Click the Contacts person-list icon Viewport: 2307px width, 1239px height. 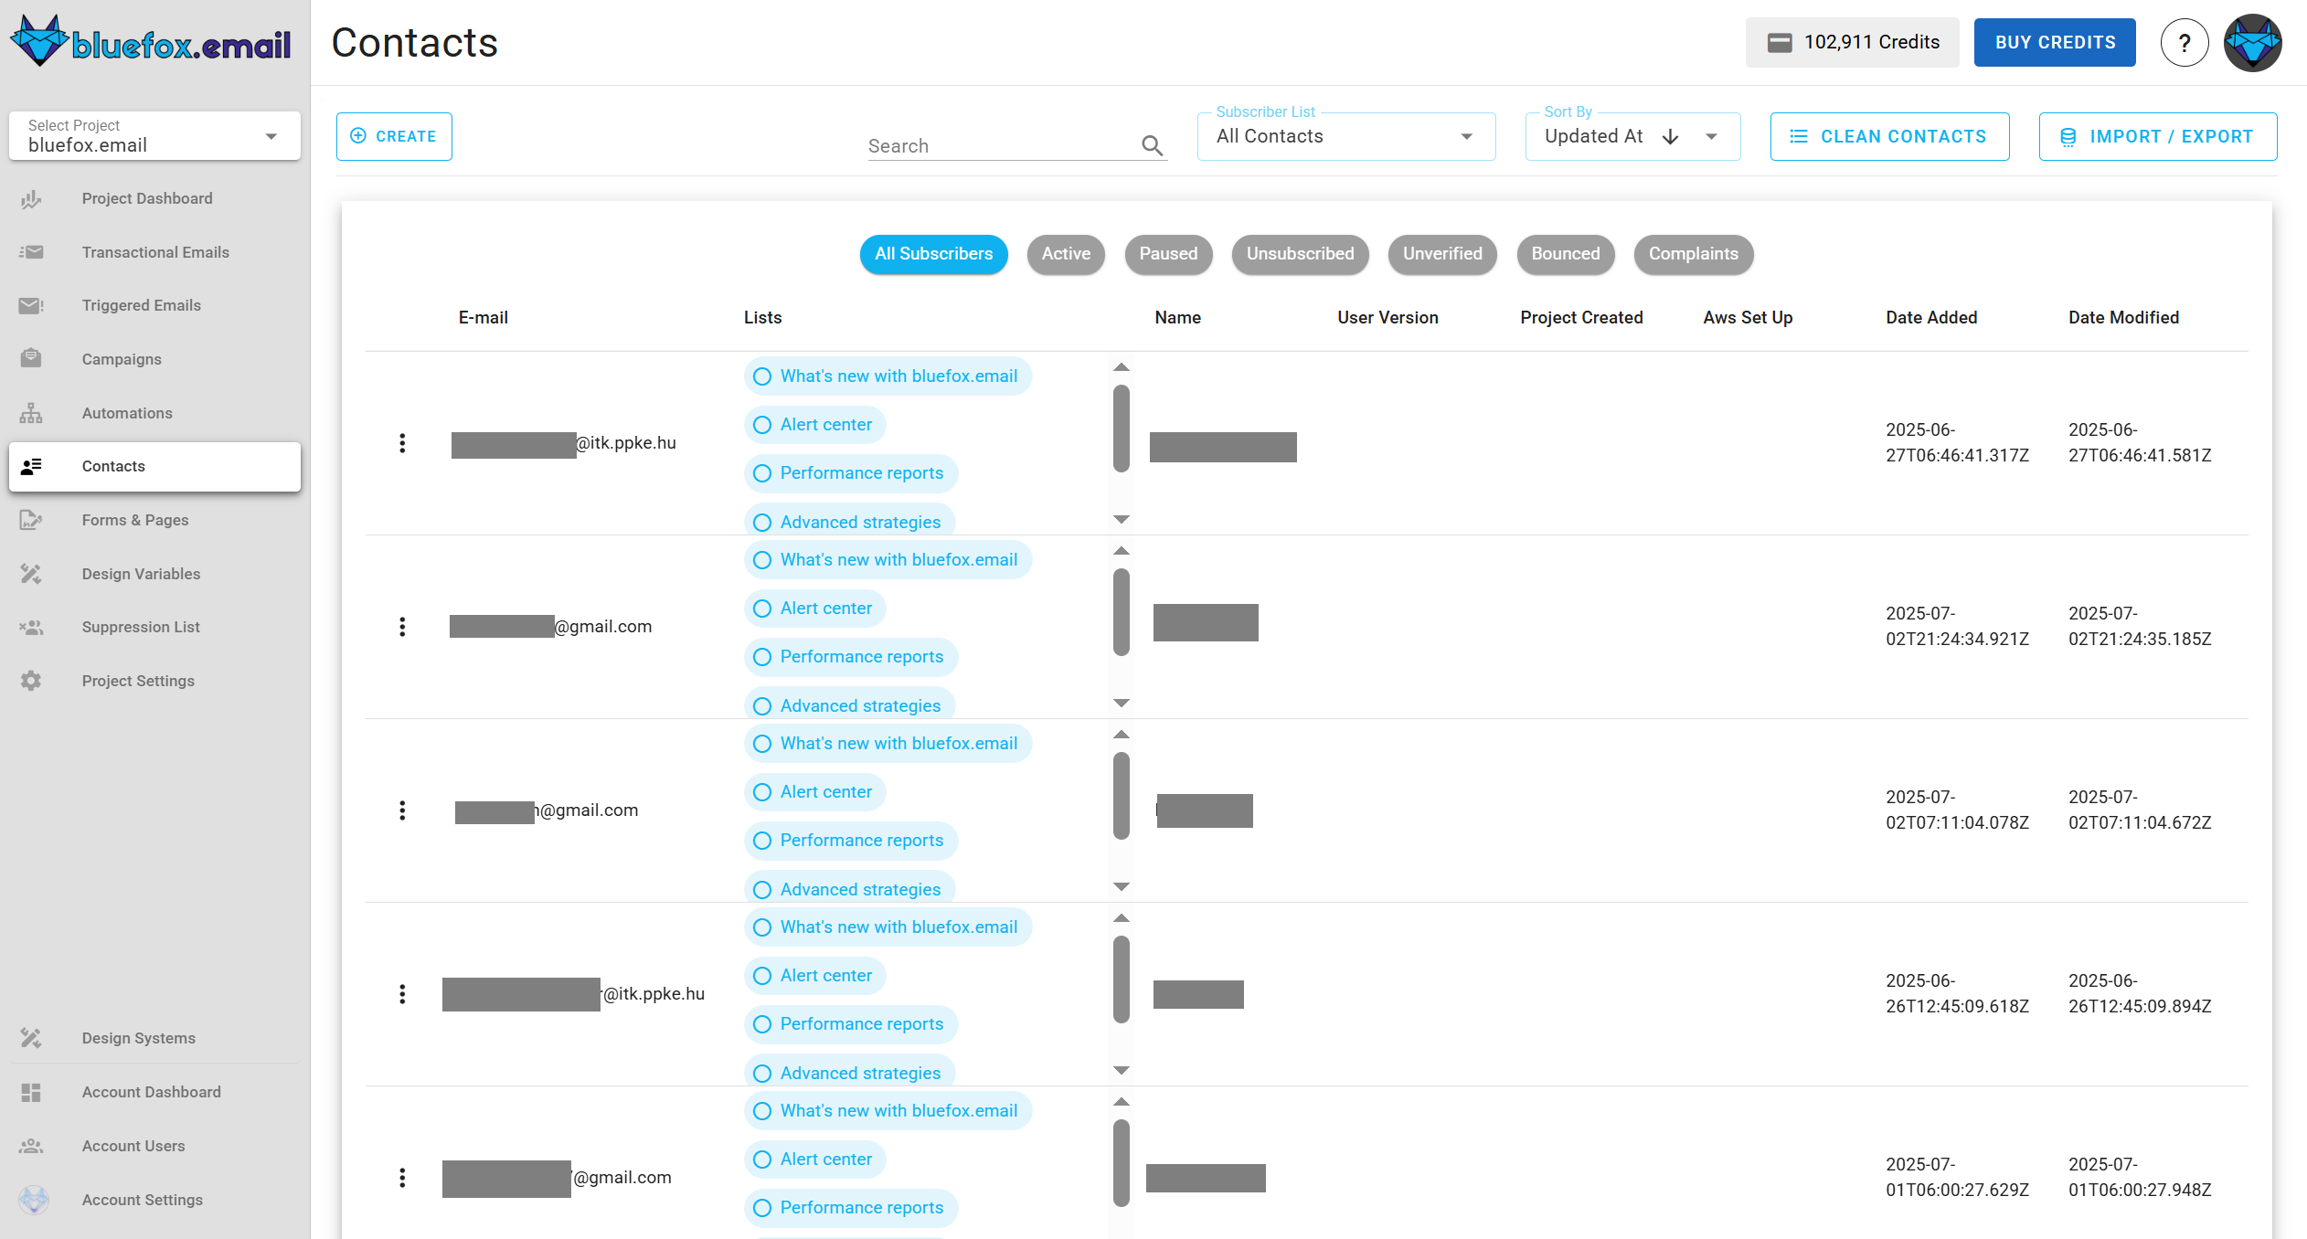click(x=31, y=466)
